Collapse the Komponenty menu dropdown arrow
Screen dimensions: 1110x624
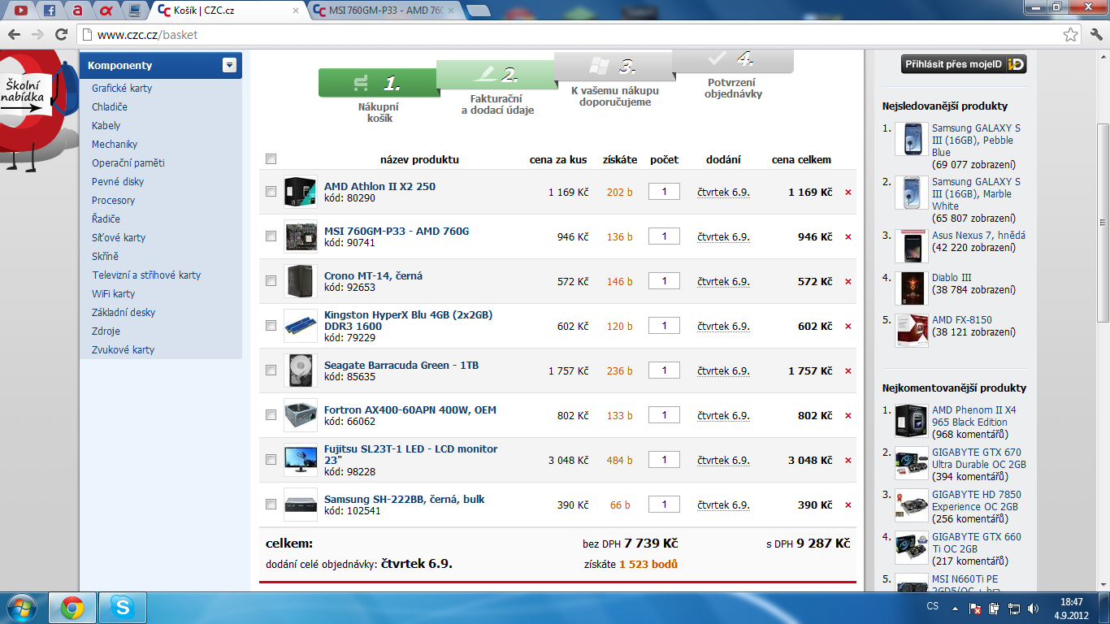tap(230, 65)
